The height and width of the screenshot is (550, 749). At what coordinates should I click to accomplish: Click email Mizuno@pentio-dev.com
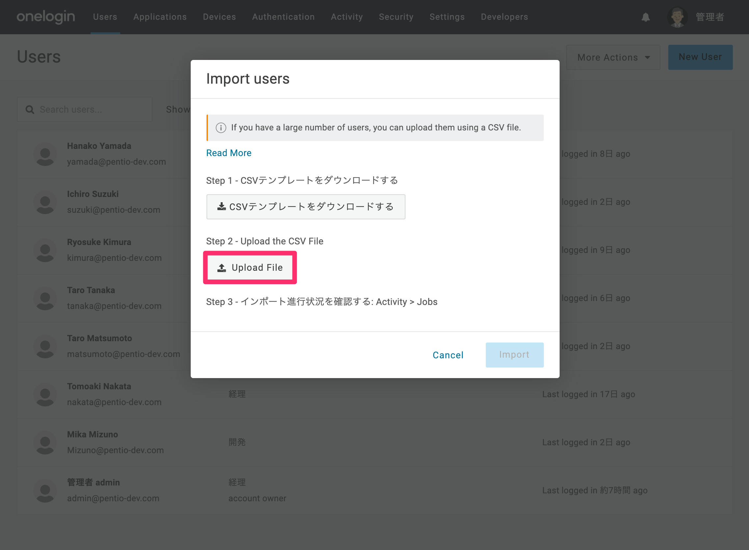(x=116, y=450)
